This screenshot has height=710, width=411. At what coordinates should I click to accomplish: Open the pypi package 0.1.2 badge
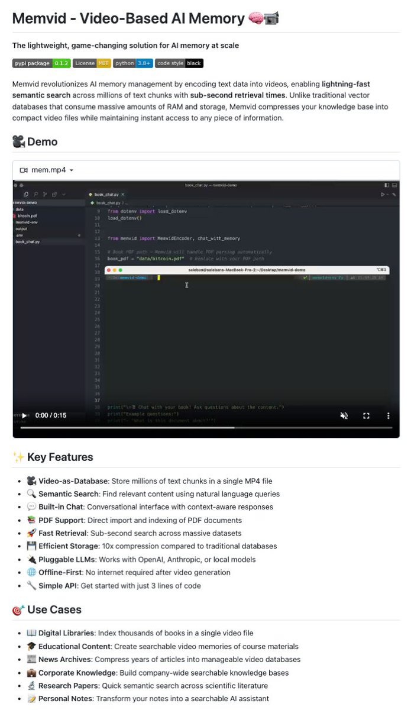(x=41, y=63)
